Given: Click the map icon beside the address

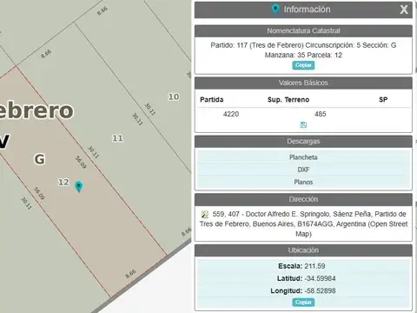Looking at the screenshot, I should pyautogui.click(x=205, y=215).
